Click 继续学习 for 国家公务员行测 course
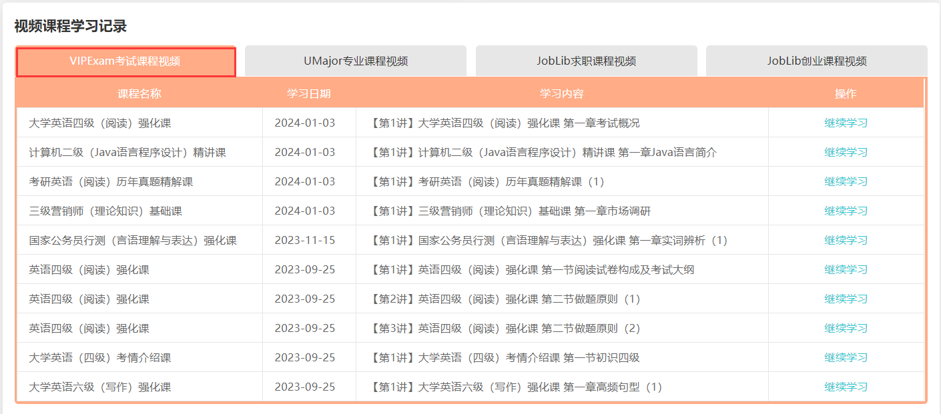 click(x=846, y=240)
